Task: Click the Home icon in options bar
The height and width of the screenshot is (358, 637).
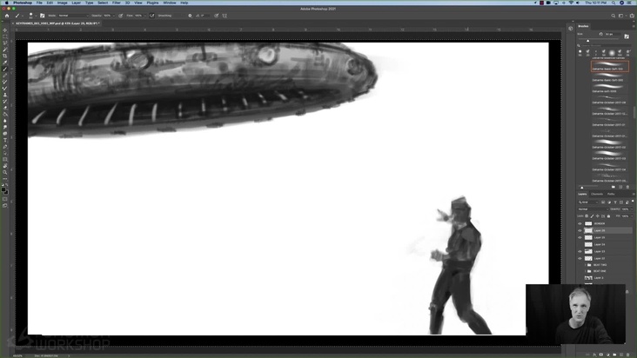Action: [x=7, y=16]
